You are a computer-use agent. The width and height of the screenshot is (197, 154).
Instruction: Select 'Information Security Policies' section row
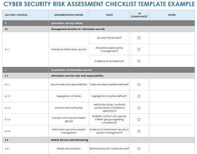click(98, 23)
